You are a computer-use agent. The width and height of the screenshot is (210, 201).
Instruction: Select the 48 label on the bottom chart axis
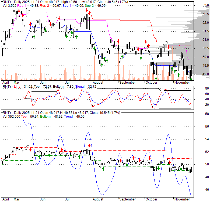coord(207,177)
